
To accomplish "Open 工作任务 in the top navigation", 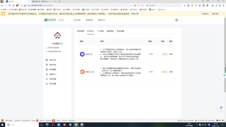I will coord(77,20).
